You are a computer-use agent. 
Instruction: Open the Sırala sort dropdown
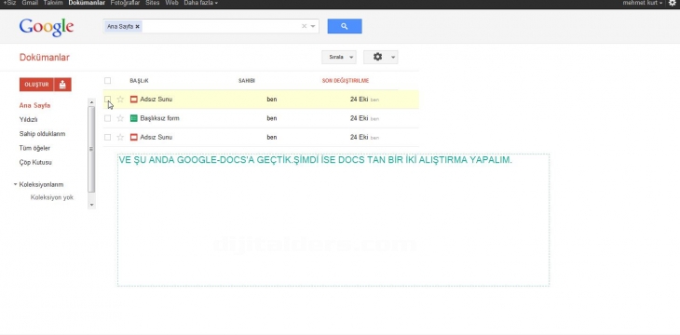pos(339,57)
